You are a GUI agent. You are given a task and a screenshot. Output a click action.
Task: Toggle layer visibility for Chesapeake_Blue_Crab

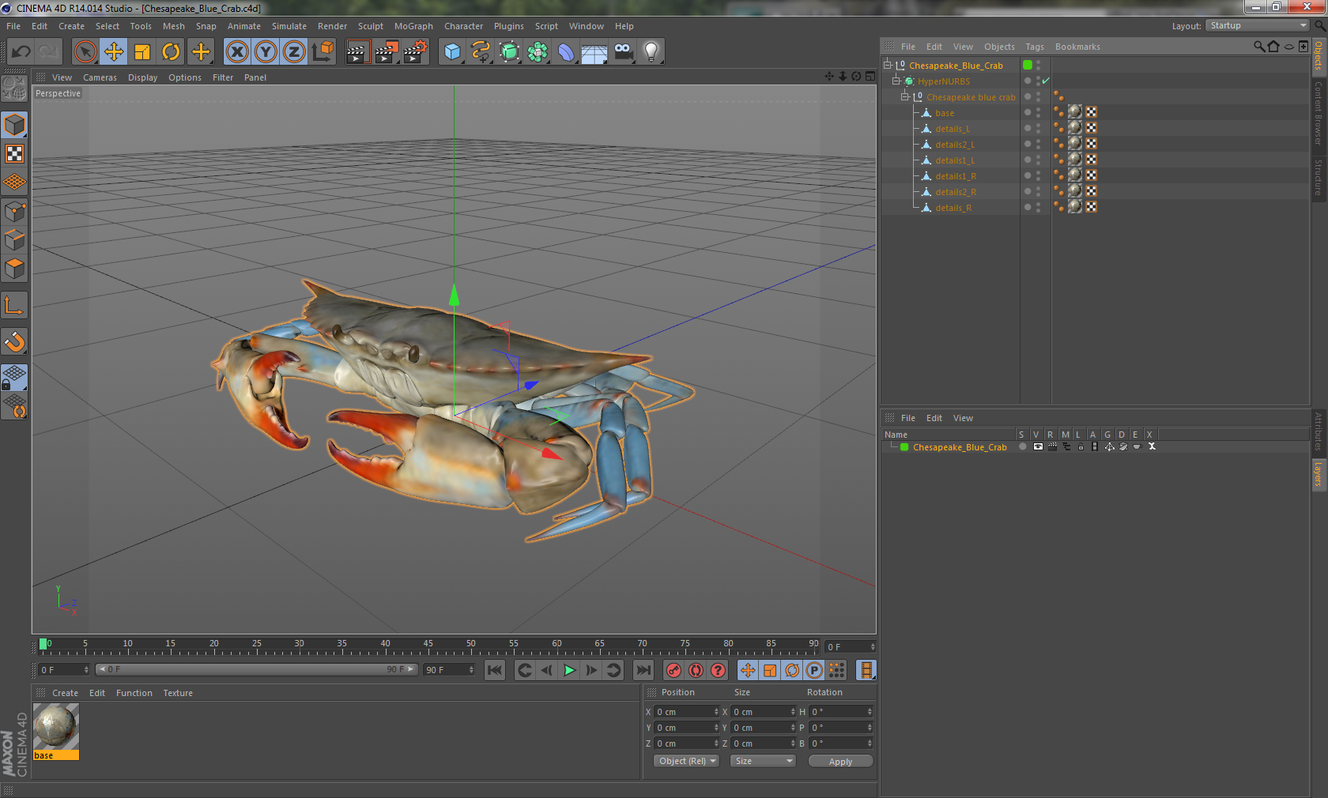1038,446
